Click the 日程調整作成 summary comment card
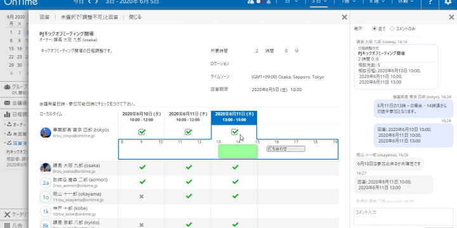 (x=396, y=66)
